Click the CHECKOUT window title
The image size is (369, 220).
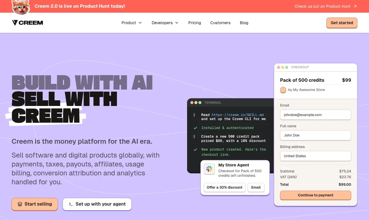click(300, 67)
